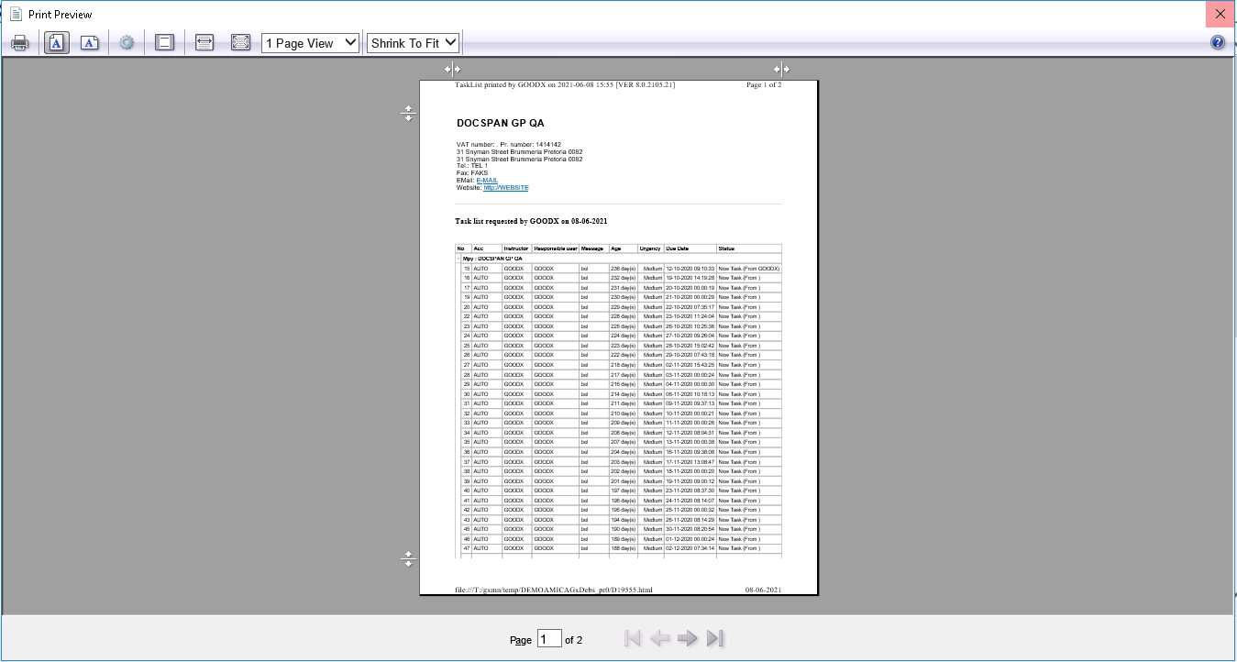
Task: Click the Page number input box
Action: pos(549,639)
